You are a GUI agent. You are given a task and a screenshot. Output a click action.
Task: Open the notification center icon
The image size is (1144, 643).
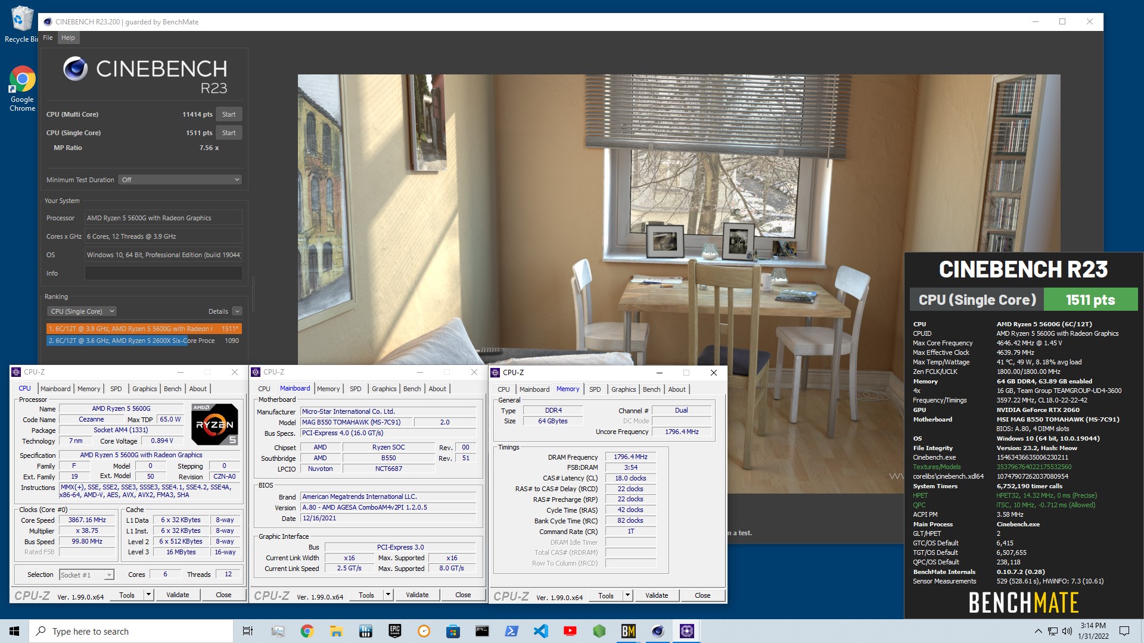click(1124, 631)
